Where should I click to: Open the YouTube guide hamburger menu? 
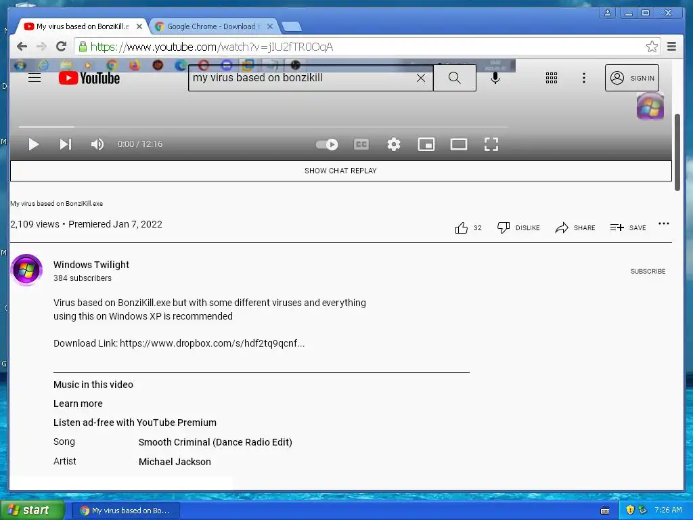click(35, 78)
